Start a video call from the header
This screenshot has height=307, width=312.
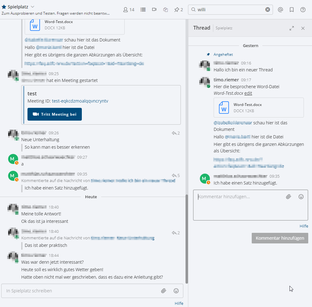pyautogui.click(x=154, y=10)
